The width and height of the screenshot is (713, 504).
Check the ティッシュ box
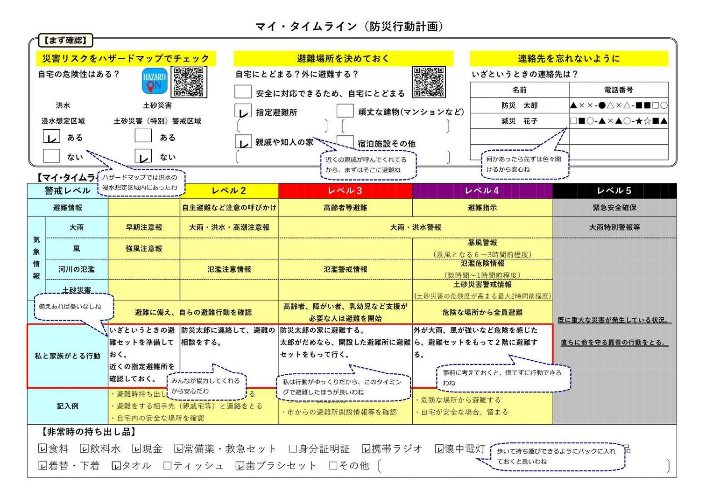coord(168,466)
